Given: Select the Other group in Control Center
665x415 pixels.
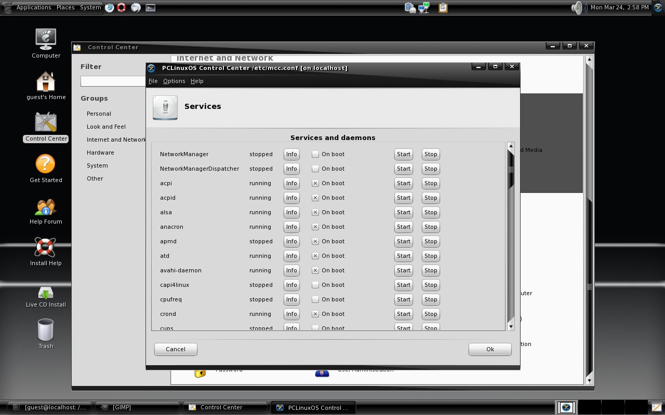Looking at the screenshot, I should click(95, 178).
